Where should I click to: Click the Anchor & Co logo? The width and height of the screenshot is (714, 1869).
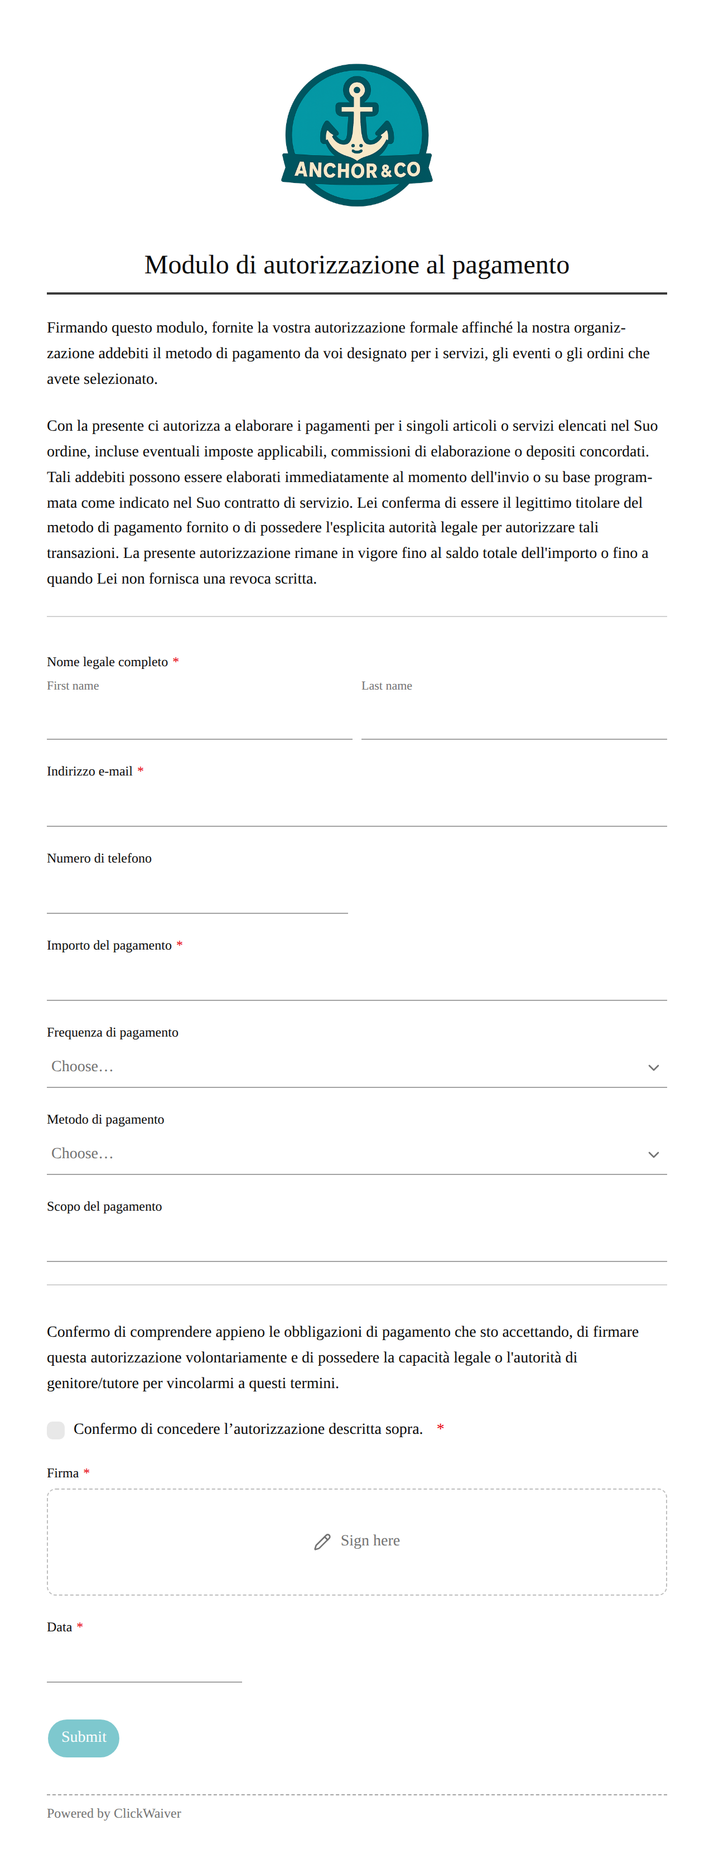point(357,135)
